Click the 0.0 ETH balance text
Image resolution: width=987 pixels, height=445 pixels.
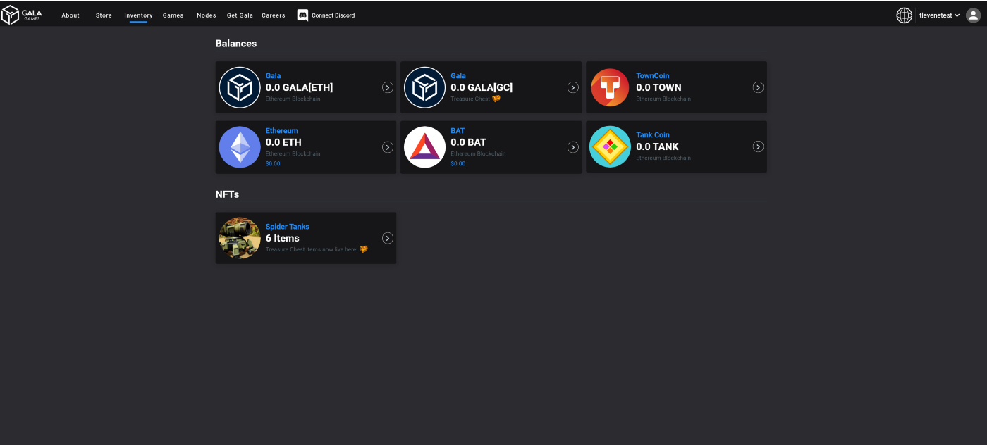point(283,142)
